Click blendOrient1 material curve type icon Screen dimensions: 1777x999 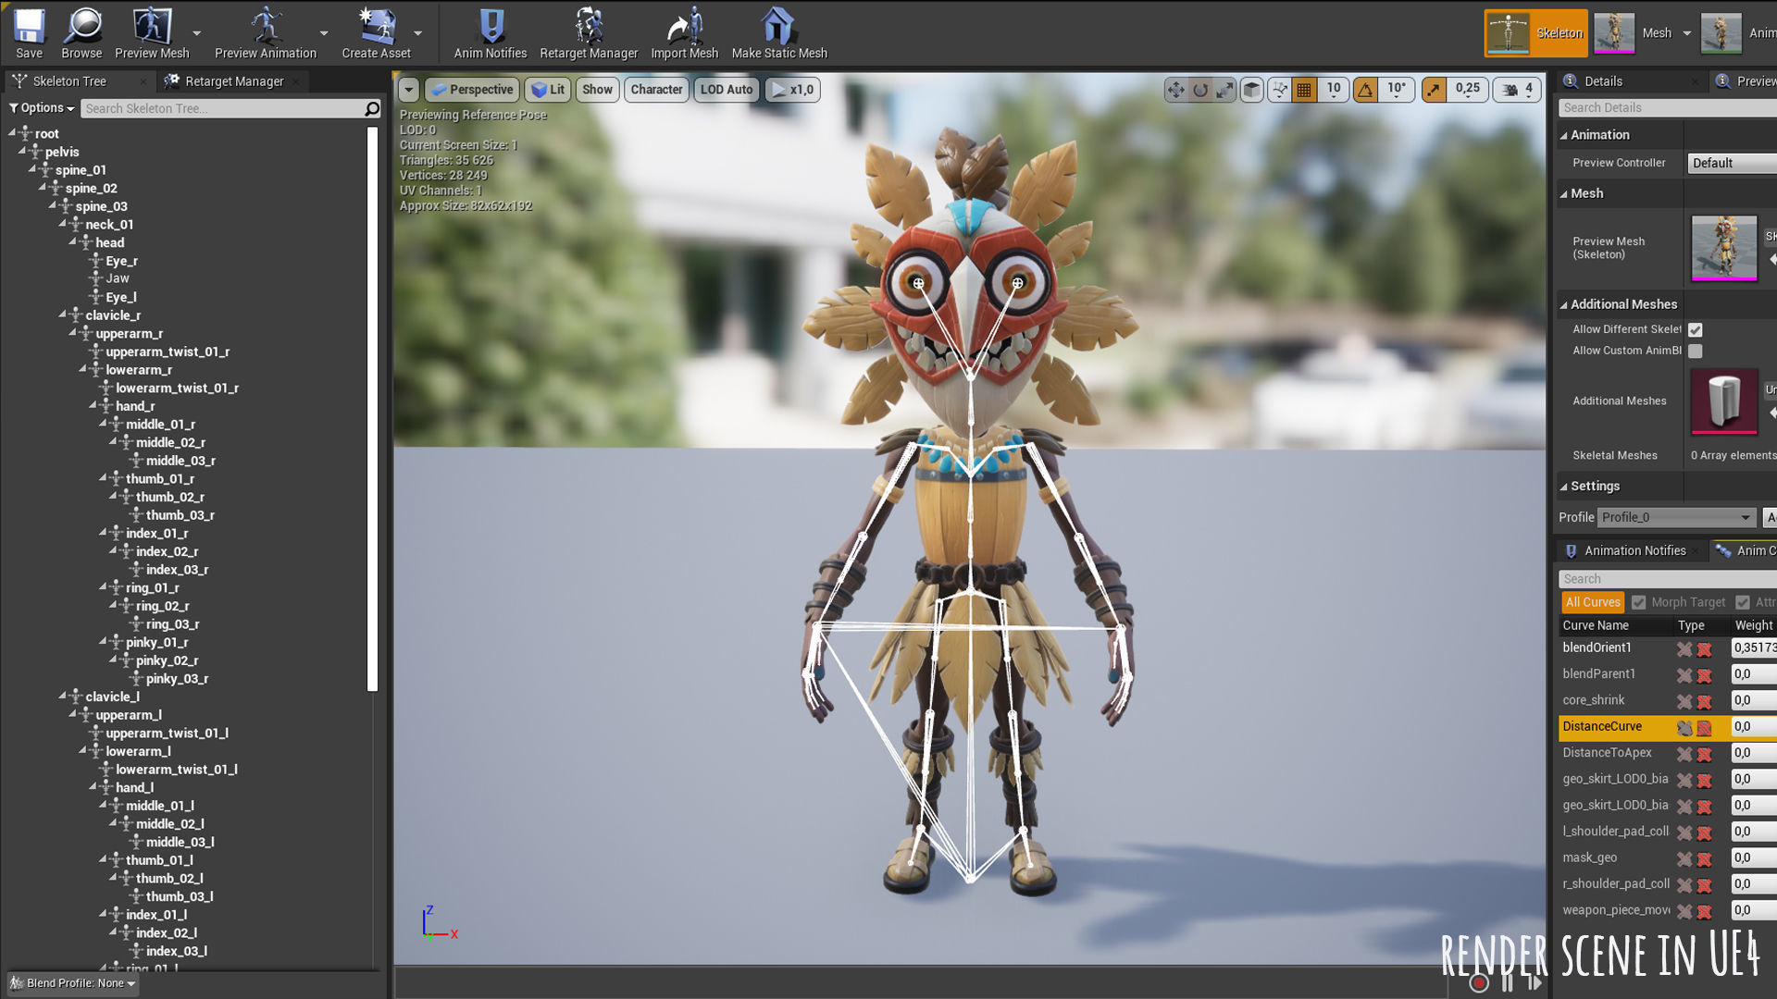1704,649
